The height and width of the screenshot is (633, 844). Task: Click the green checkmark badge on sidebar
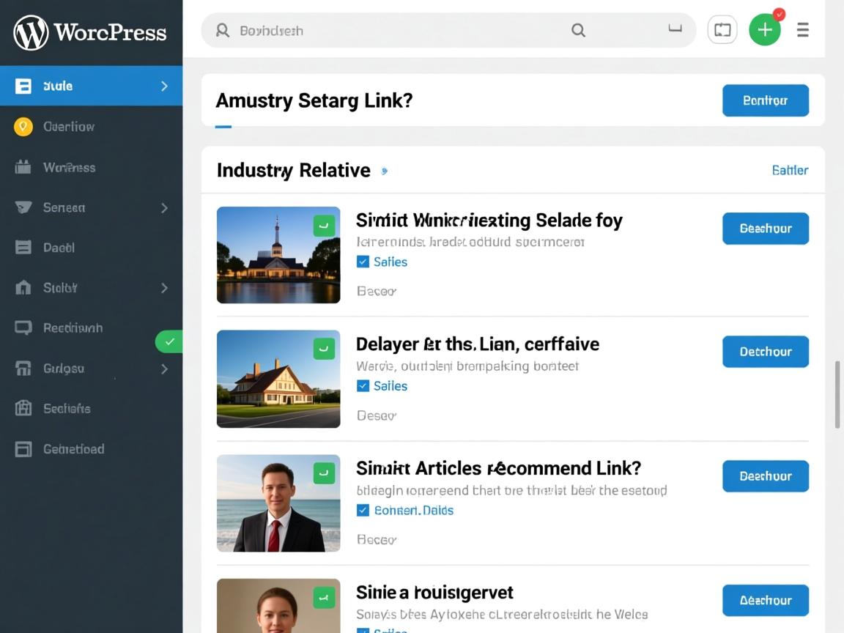(169, 341)
